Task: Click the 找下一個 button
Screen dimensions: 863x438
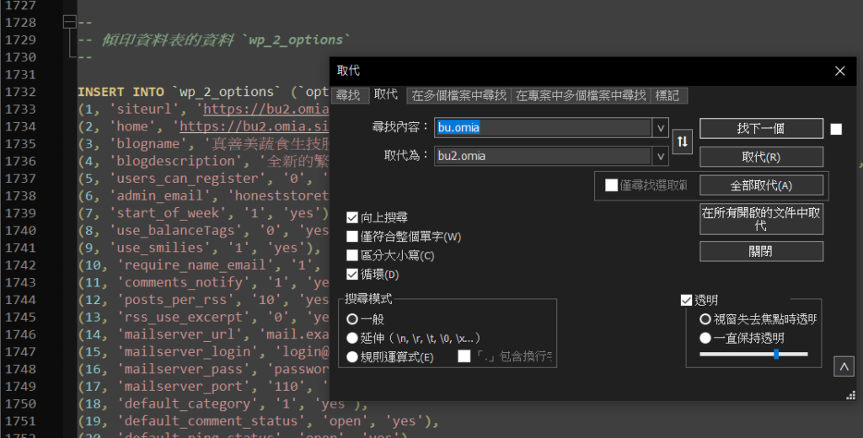Action: tap(761, 128)
